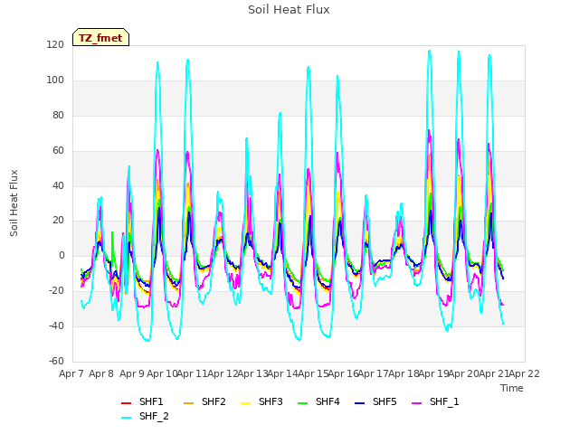Toggle SHF5 series in legend
Image resolution: width=579 pixels, height=434 pixels.
375,401
